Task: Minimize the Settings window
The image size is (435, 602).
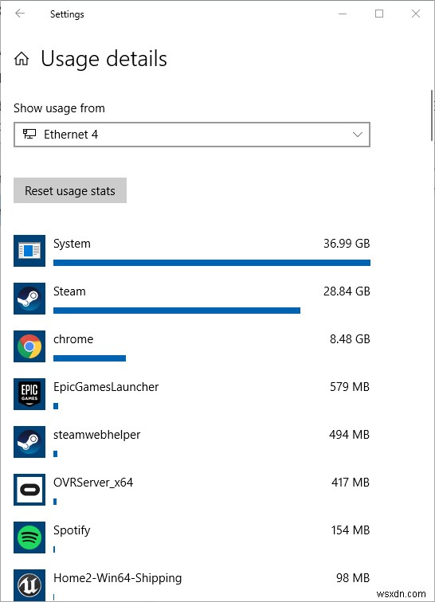Action: point(343,14)
